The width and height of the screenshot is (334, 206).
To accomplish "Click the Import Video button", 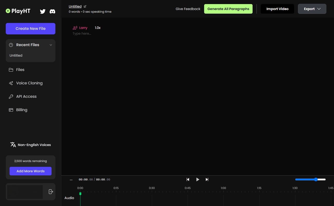I will tap(277, 9).
